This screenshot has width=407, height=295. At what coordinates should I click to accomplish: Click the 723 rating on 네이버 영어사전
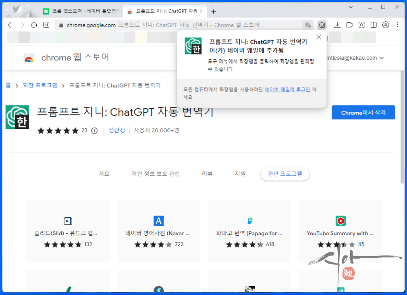179,244
